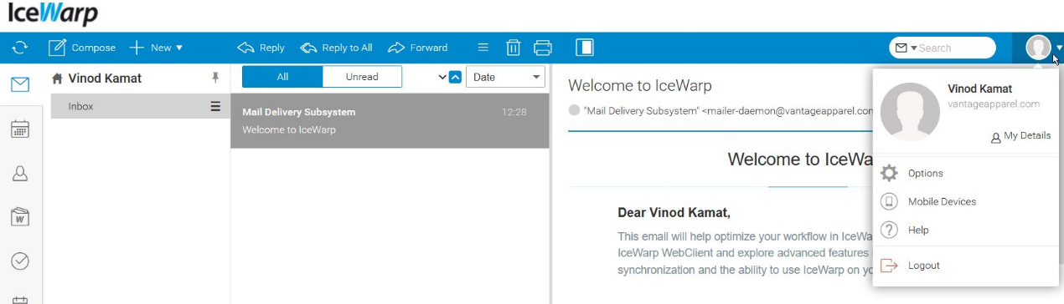
Task: Click the Compose pencil icon
Action: click(57, 48)
